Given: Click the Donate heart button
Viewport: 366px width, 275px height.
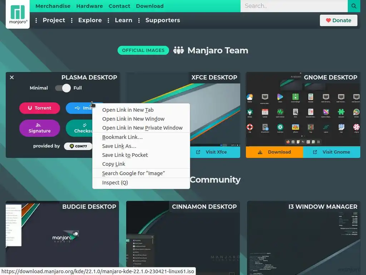Looking at the screenshot, I should coord(338,20).
